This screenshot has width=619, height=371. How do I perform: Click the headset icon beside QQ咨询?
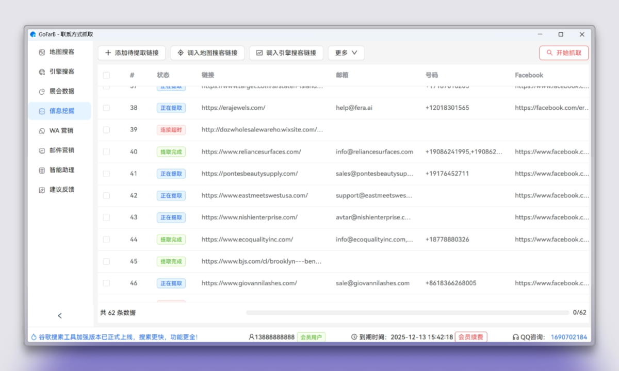pos(515,337)
